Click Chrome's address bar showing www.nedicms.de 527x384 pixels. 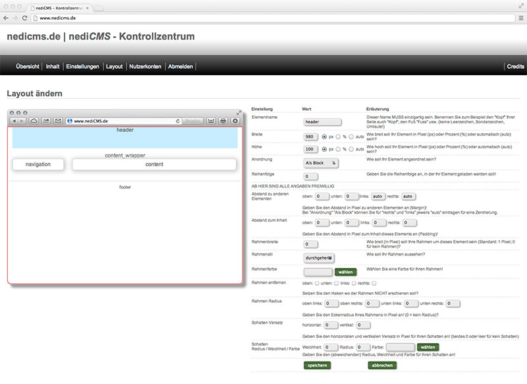pyautogui.click(x=273, y=18)
